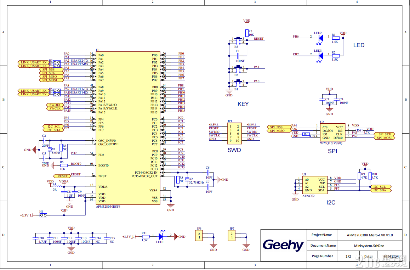Click resistor R7 4.7K symbol
Image resolution: width=410 pixels, height=270 pixels.
[x=306, y=134]
